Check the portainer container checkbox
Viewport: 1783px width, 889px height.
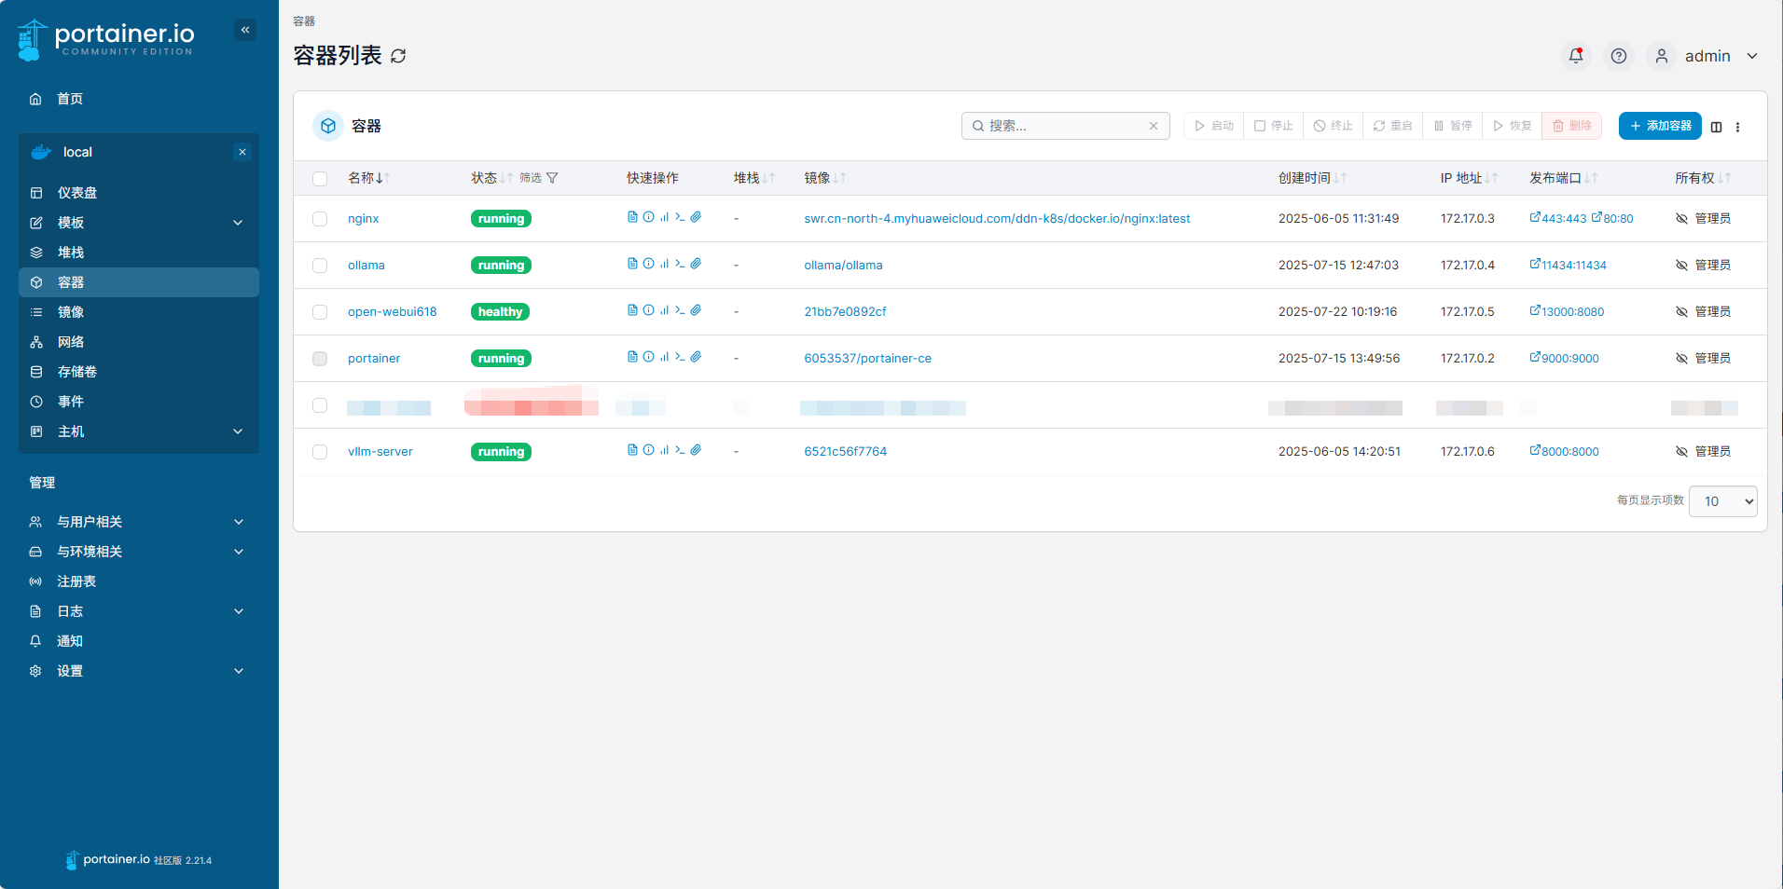coord(320,359)
